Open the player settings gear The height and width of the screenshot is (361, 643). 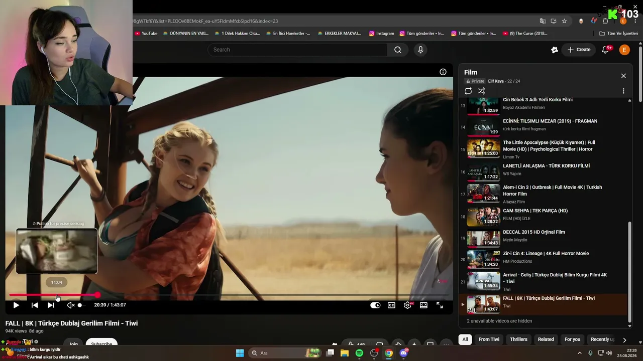coord(407,305)
